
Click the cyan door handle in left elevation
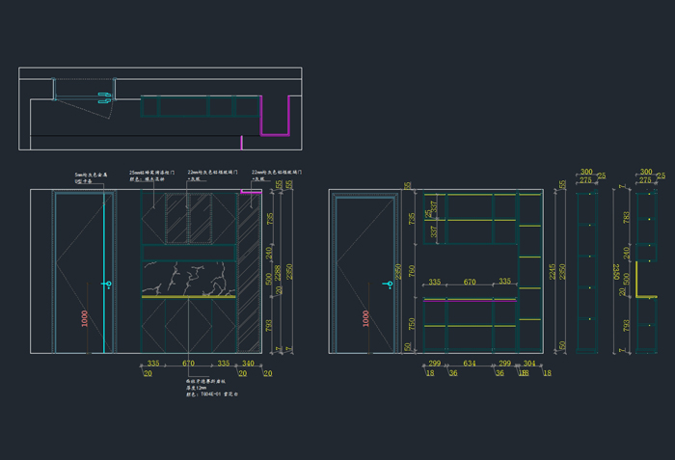click(x=108, y=284)
